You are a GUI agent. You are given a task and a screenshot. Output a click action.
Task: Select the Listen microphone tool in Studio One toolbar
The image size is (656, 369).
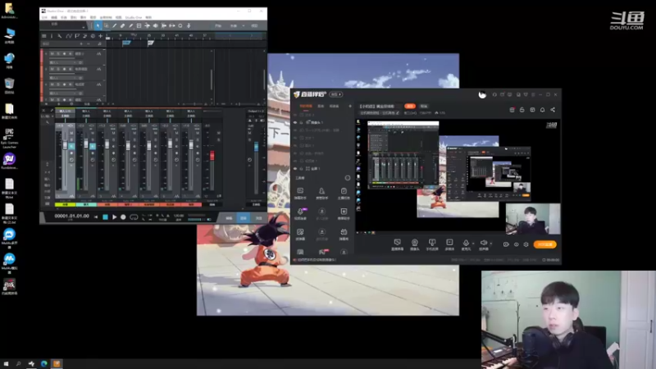click(x=189, y=25)
